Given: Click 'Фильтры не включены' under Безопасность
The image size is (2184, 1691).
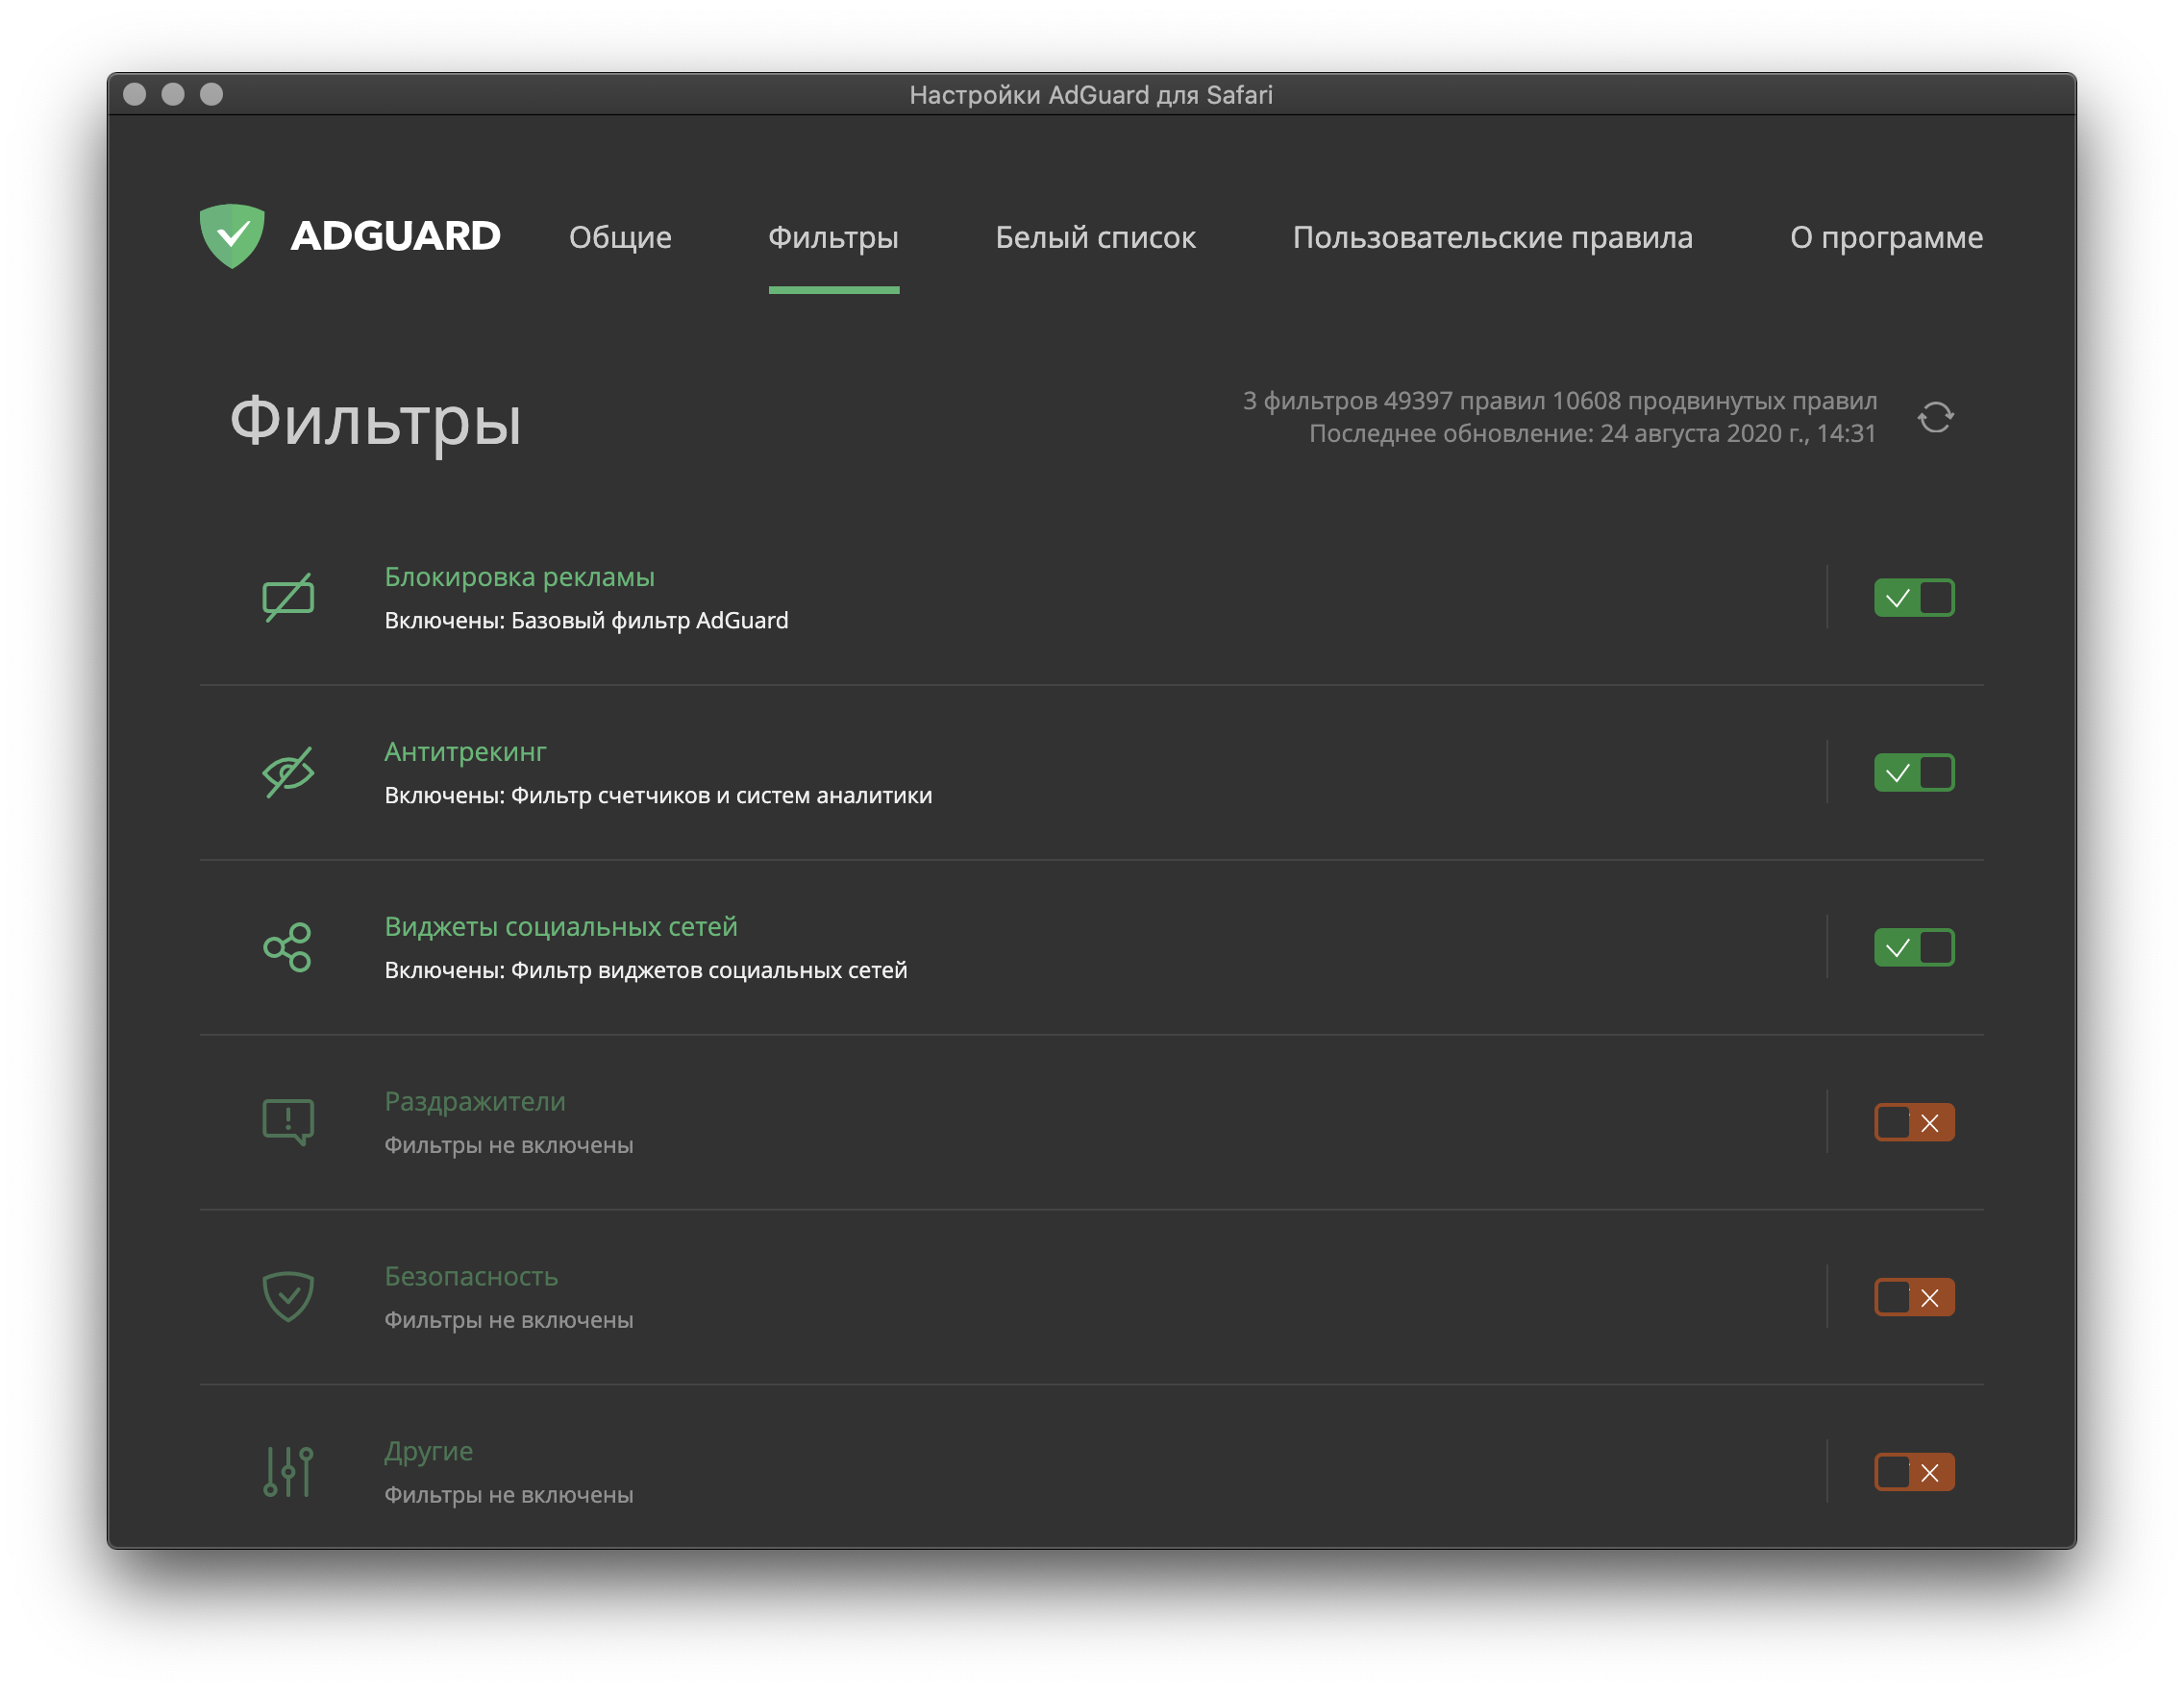Looking at the screenshot, I should 508,1320.
